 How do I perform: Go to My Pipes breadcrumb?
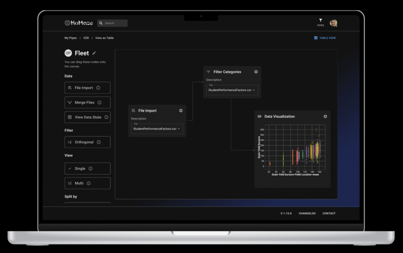[71, 38]
